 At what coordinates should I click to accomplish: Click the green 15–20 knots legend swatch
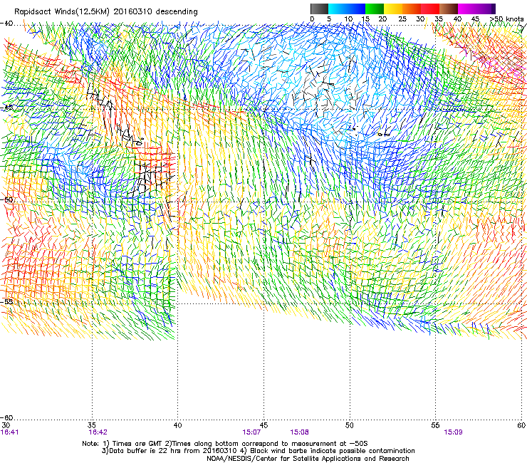point(375,9)
